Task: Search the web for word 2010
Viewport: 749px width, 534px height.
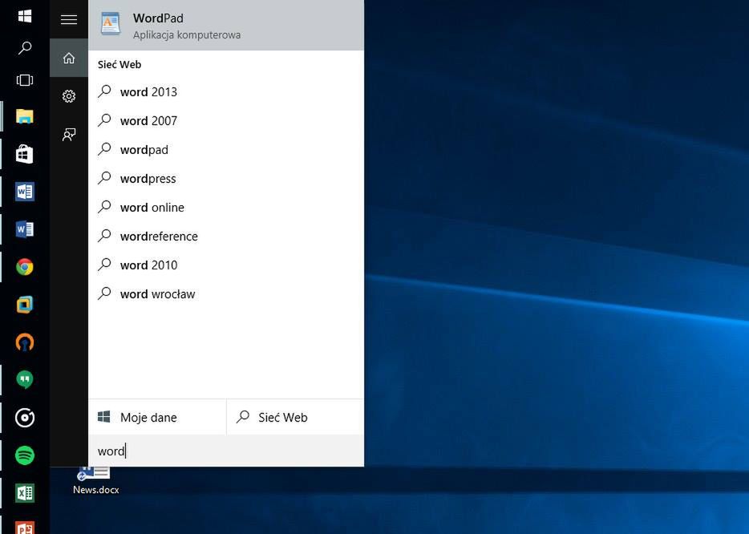Action: point(226,265)
